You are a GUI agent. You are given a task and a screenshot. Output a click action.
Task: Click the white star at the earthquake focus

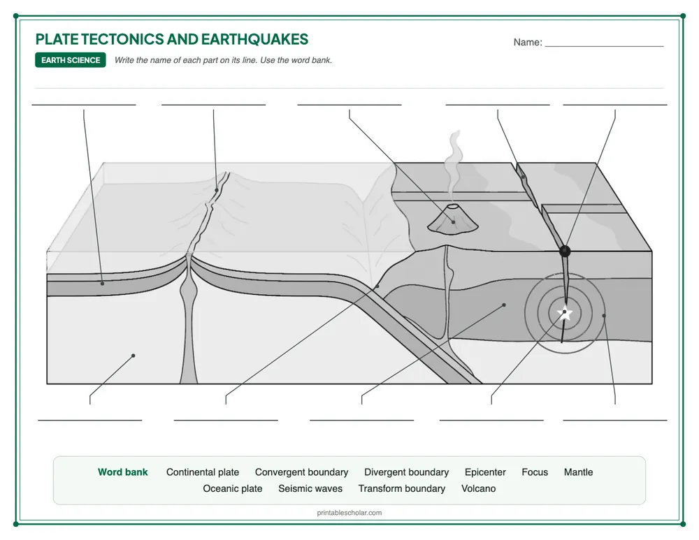pos(564,312)
